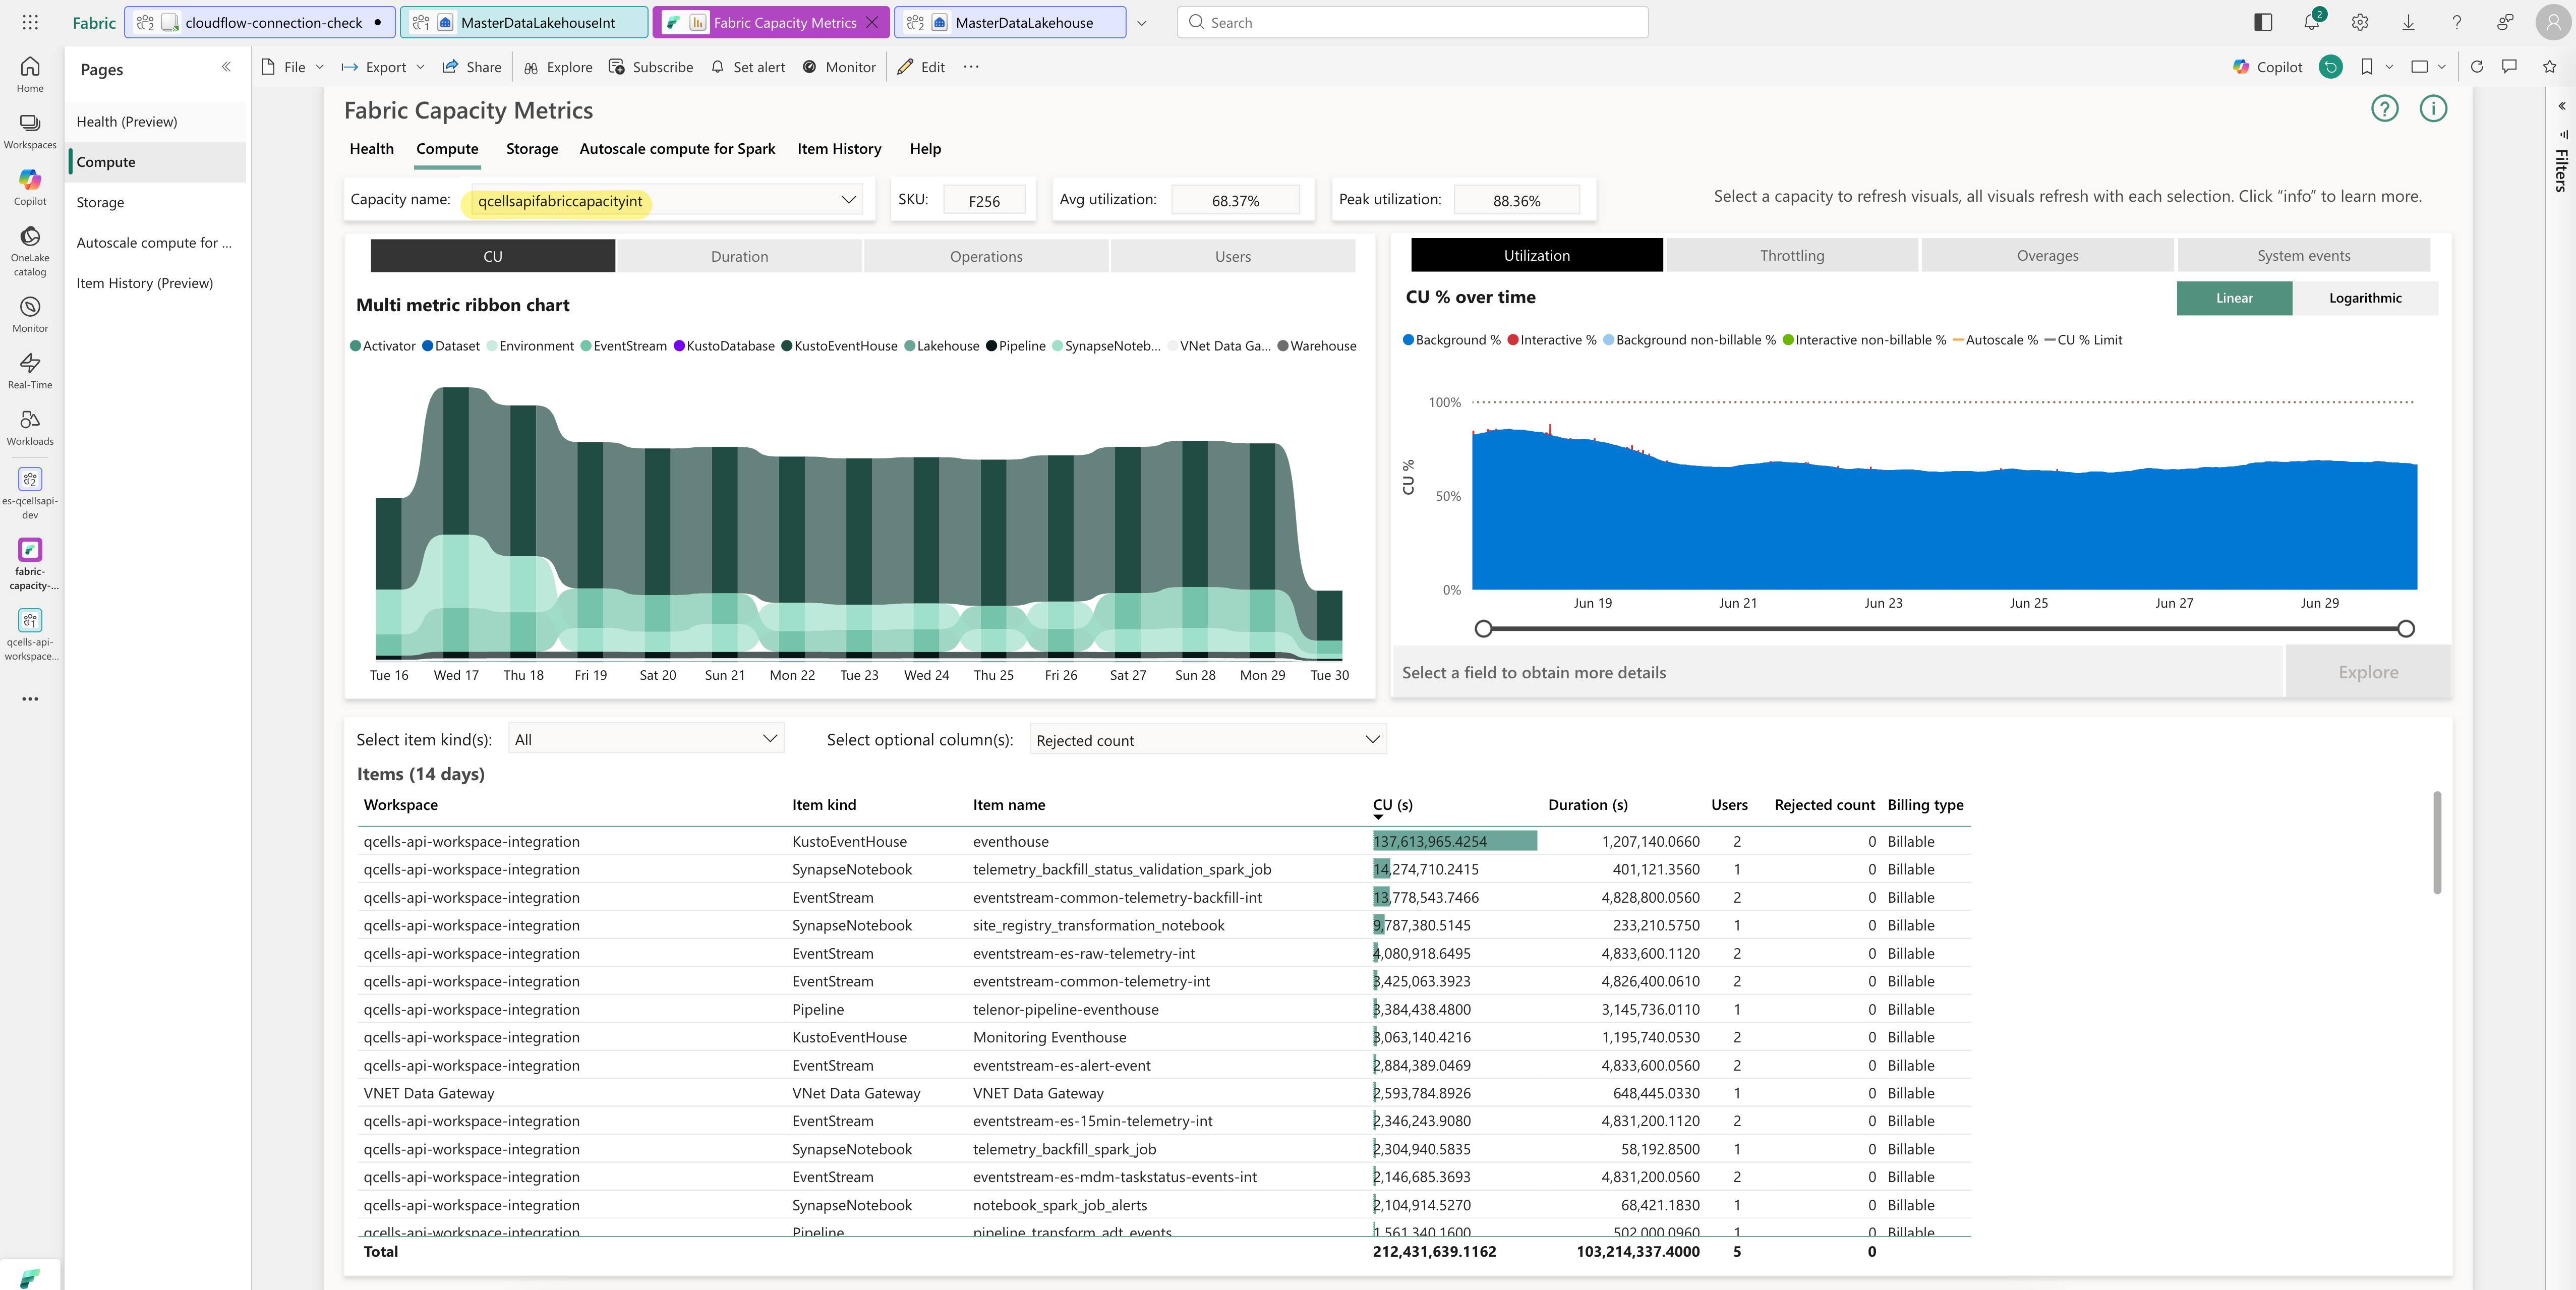Viewport: 2576px width, 1290px height.
Task: Click Set alert in the toolbar
Action: 748,67
